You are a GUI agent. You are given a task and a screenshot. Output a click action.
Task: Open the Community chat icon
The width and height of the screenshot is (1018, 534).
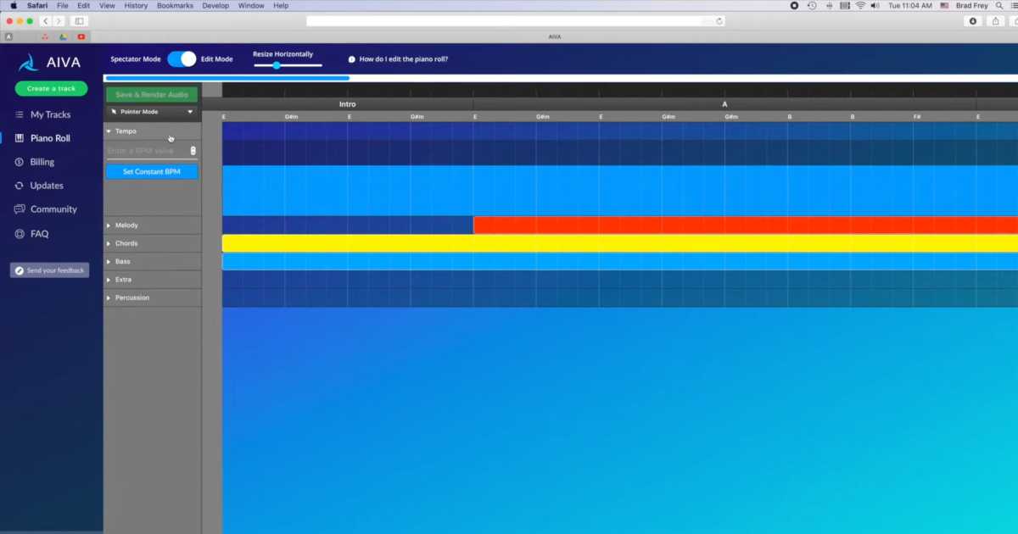[x=20, y=209]
